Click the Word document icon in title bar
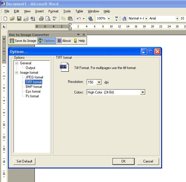The image size is (186, 182). (x=3, y=4)
